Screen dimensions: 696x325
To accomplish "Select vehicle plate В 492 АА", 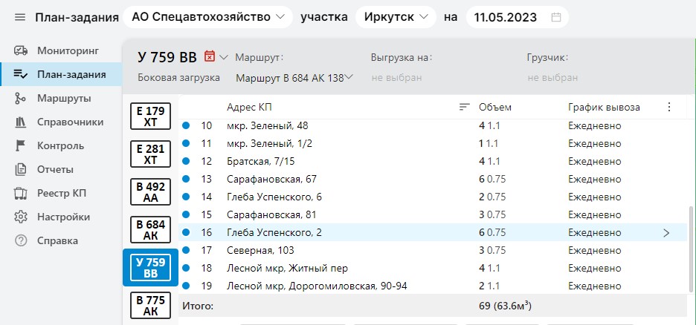I will [150, 192].
